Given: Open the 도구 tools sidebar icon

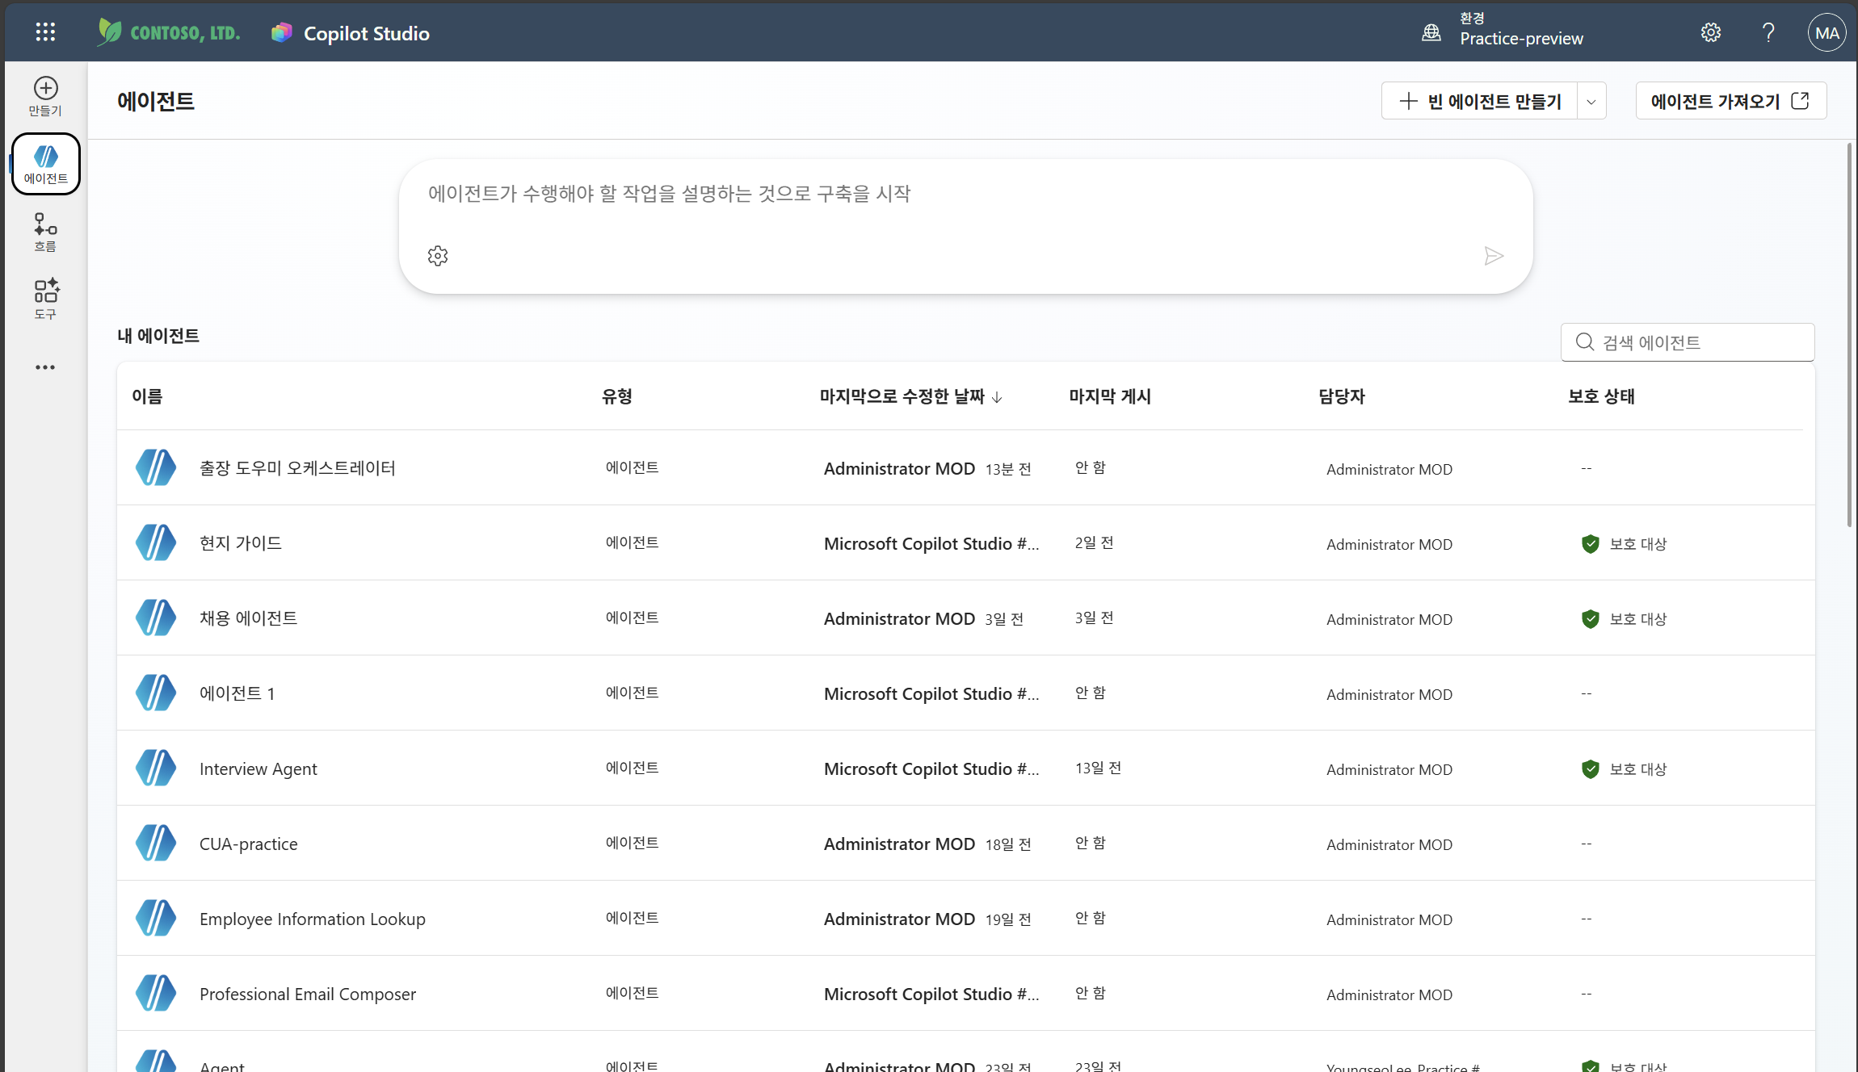Looking at the screenshot, I should pos(45,299).
